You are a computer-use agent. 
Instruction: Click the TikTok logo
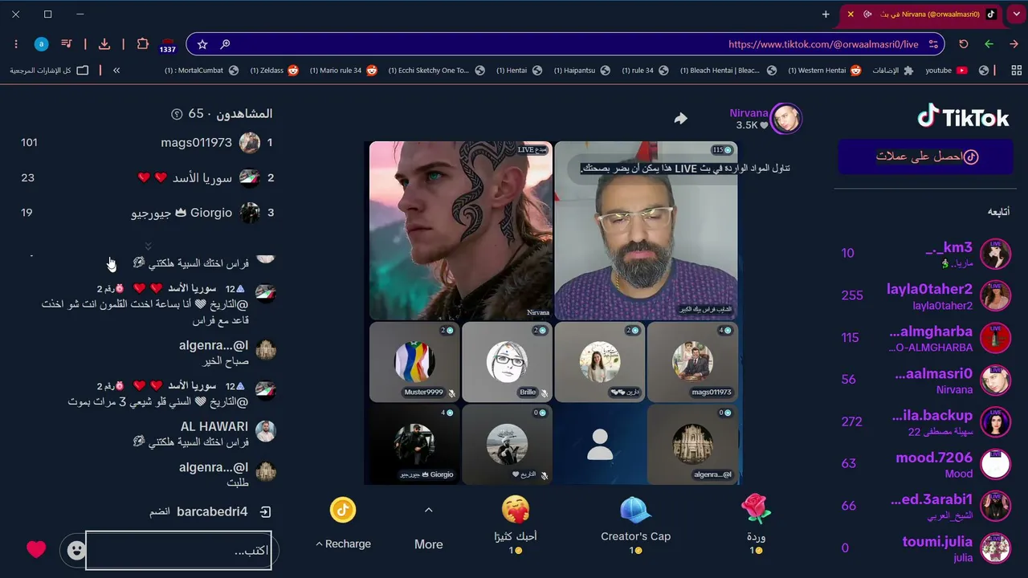tap(963, 117)
